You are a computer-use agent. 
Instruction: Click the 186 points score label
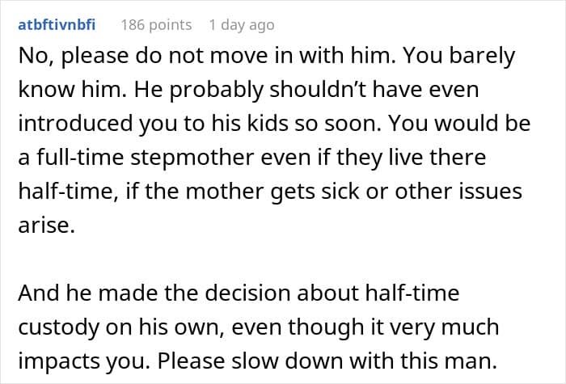156,25
